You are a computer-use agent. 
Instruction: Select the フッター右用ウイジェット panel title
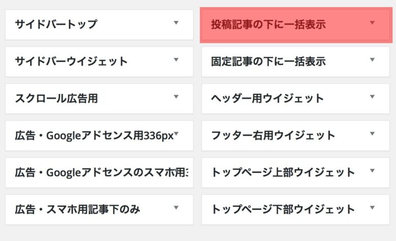click(x=273, y=135)
